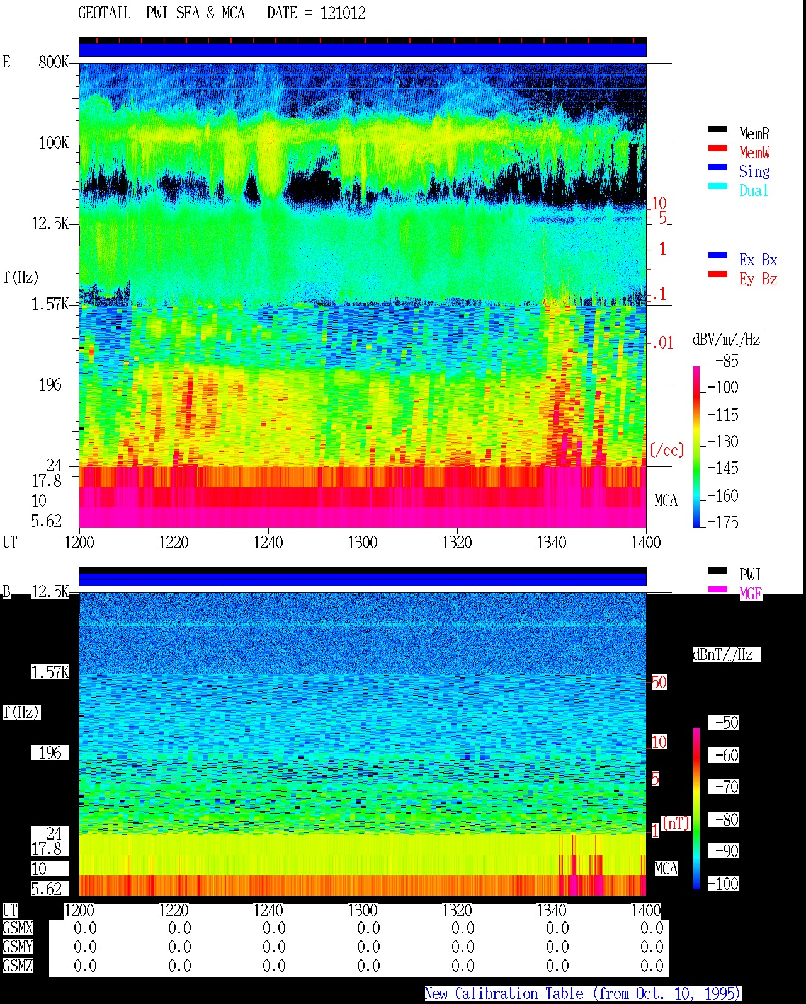
Task: Click the 800K frequency axis label
Action: pos(54,62)
